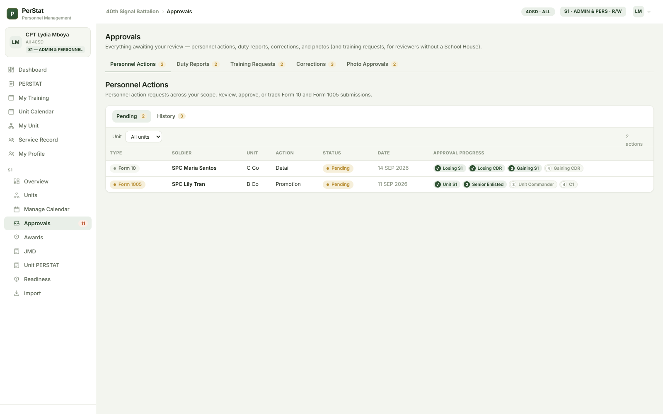Open the CPT Lydia Mboya profile card

[x=48, y=42]
